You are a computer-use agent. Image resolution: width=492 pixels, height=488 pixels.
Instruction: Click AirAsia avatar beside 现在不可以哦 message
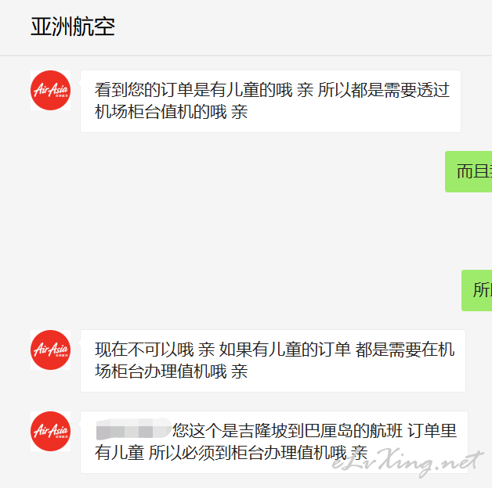click(50, 350)
